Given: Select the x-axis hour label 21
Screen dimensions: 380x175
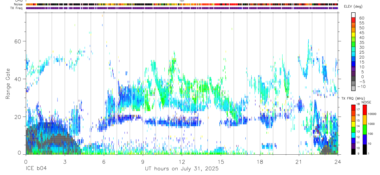Looking at the screenshot, I should tap(299, 162).
